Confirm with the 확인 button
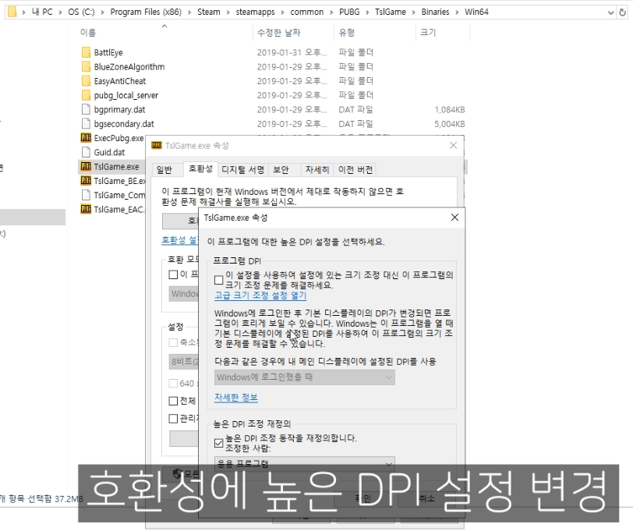The height and width of the screenshot is (531, 633). click(x=363, y=498)
